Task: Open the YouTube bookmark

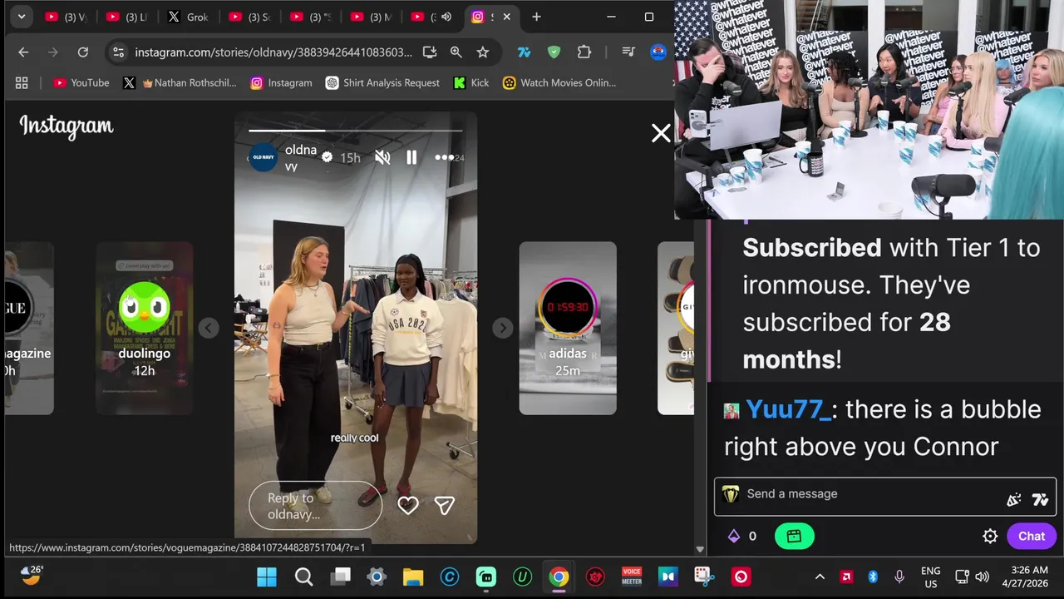Action: pyautogui.click(x=81, y=82)
